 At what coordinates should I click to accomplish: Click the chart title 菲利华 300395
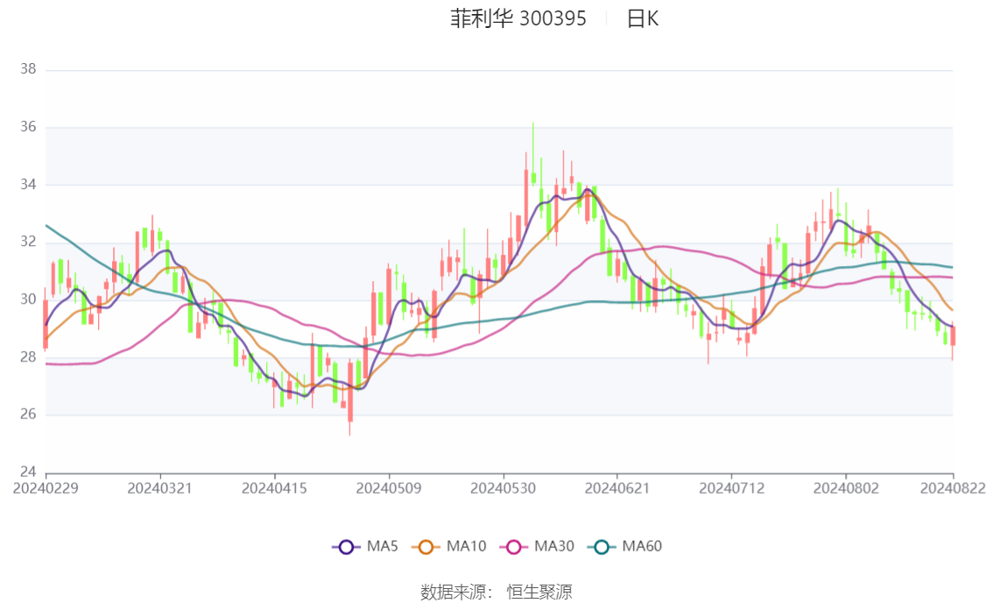[518, 18]
